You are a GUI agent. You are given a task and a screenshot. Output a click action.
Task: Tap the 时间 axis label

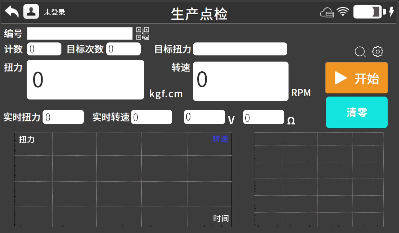click(x=221, y=218)
